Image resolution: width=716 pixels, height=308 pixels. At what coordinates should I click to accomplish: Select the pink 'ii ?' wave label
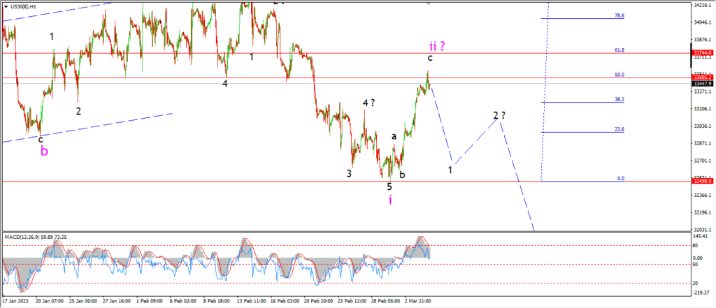coord(437,45)
